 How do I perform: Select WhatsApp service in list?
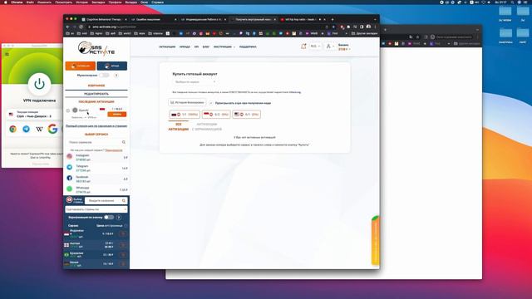pyautogui.click(x=96, y=189)
